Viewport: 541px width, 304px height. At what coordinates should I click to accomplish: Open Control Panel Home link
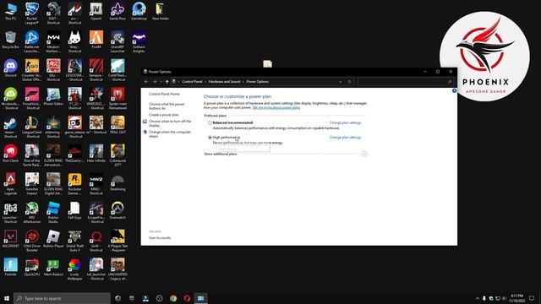pos(164,94)
